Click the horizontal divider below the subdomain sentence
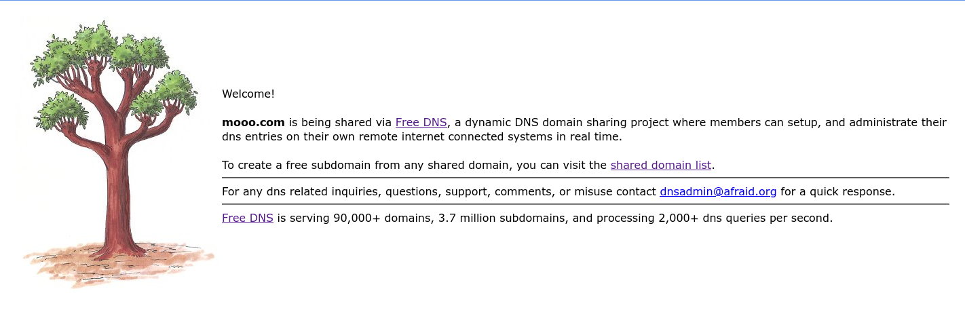The width and height of the screenshot is (965, 310). point(585,178)
